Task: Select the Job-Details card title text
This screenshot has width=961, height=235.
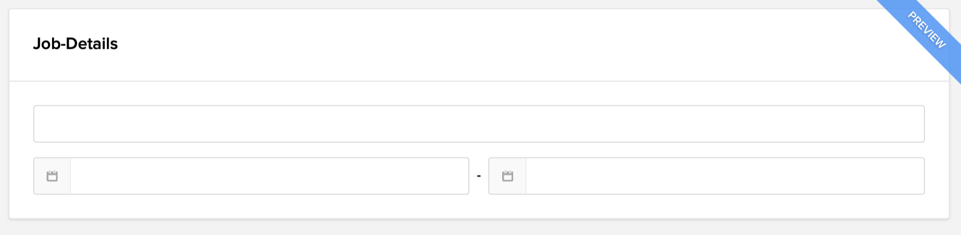Action: coord(75,44)
